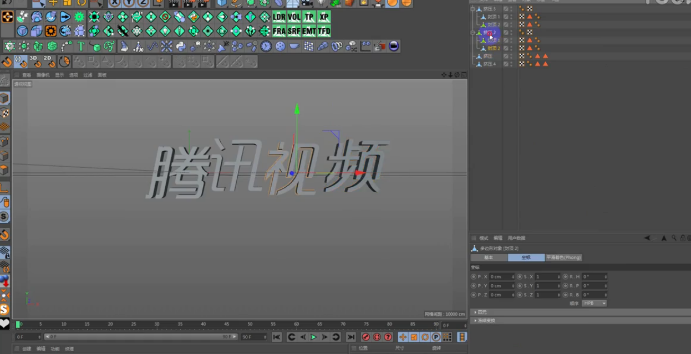The width and height of the screenshot is (691, 354).
Task: Click the S.Z value stepper arrows
Action: [559, 295]
